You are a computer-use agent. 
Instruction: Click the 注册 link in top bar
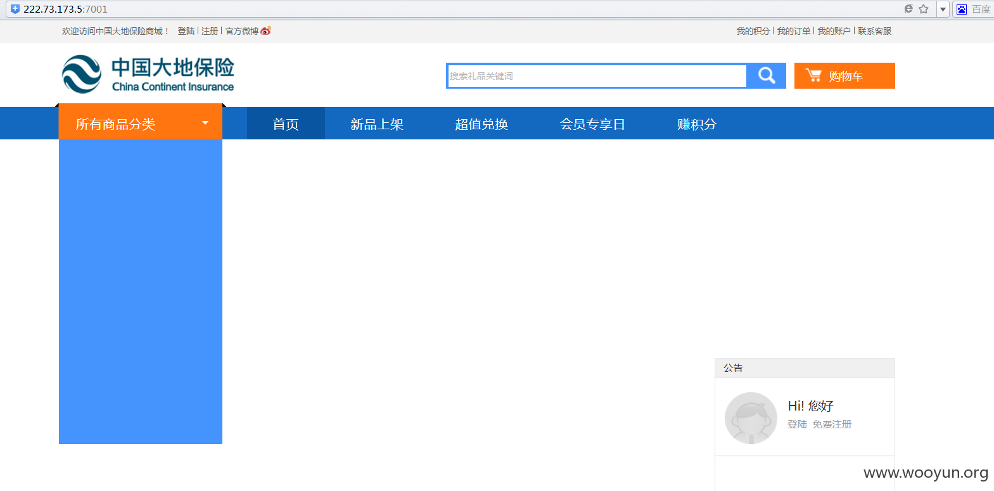pyautogui.click(x=210, y=31)
